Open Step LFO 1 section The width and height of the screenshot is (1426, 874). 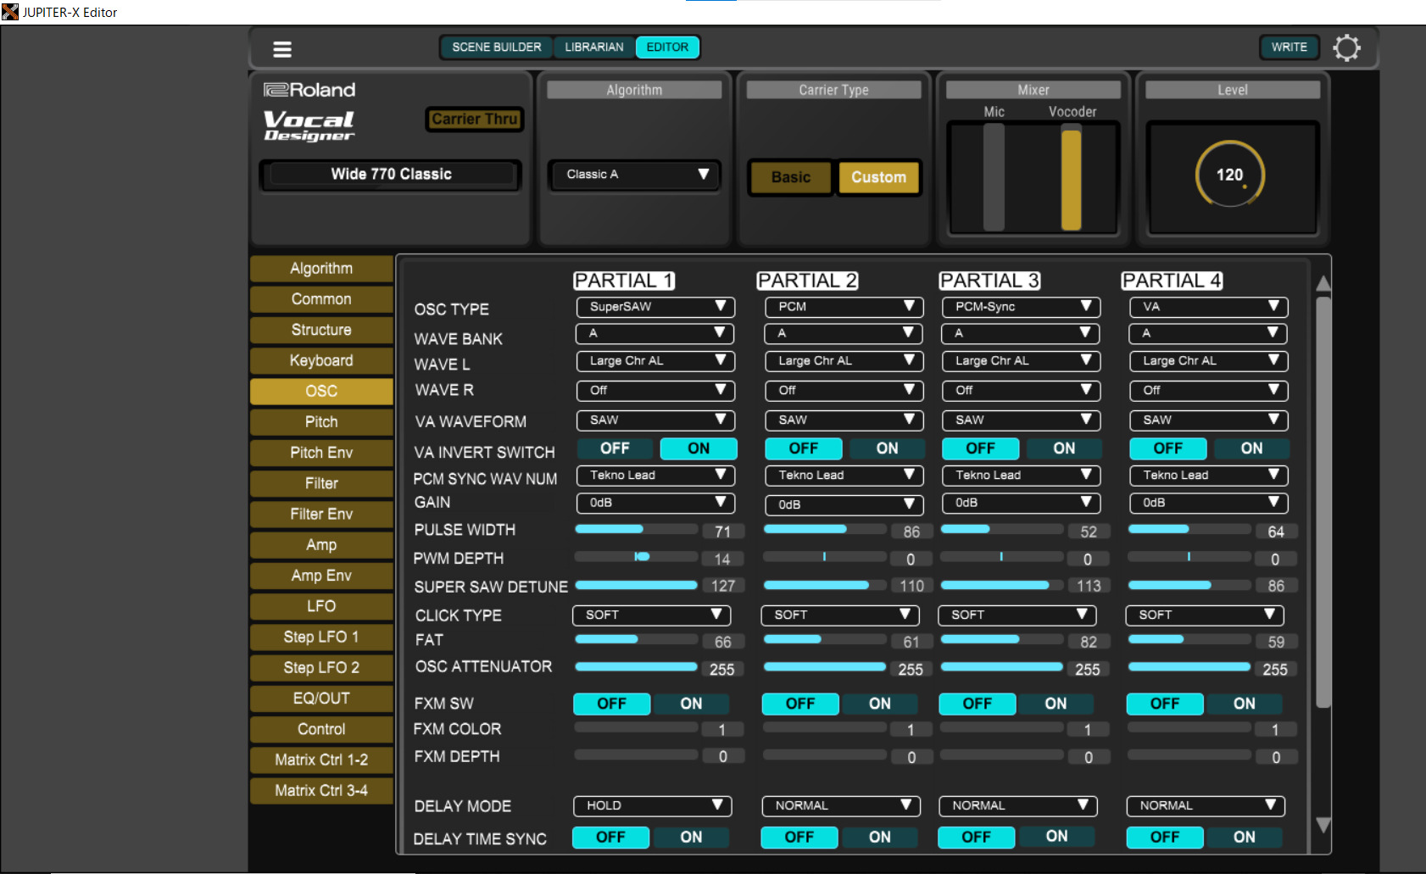click(x=321, y=637)
